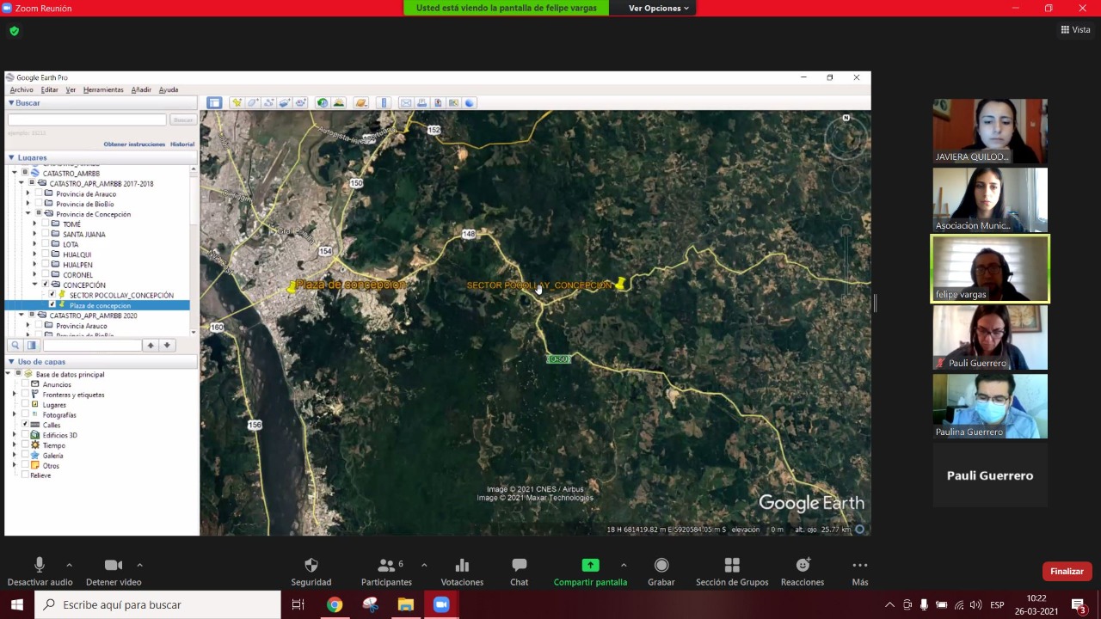This screenshot has height=619, width=1101.
Task: Click the Obtener instrucciones link
Action: tap(134, 144)
